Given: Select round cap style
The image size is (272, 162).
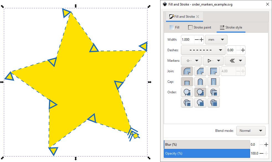Looking at the screenshot, I should click(x=200, y=82).
